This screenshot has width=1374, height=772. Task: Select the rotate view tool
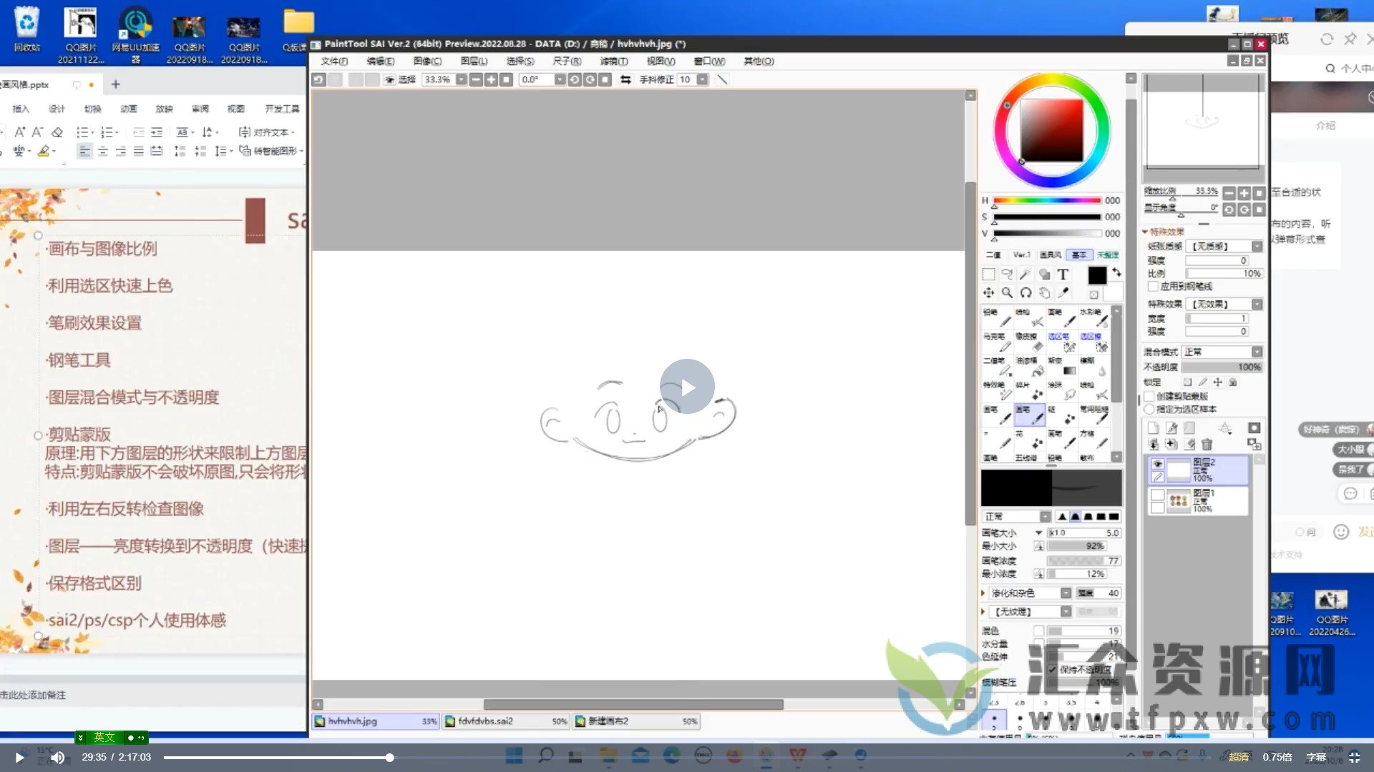(x=1025, y=293)
